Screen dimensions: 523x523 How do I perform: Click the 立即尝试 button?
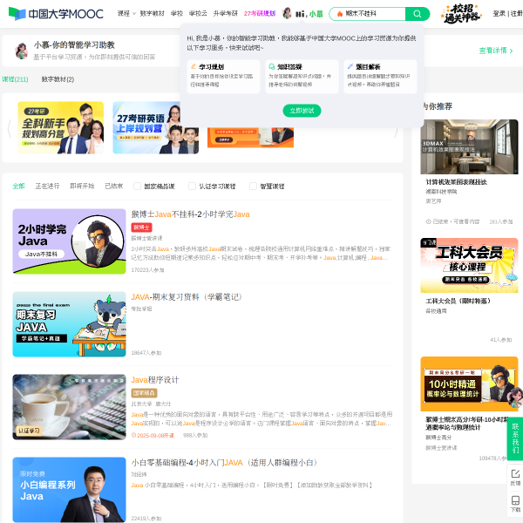302,111
